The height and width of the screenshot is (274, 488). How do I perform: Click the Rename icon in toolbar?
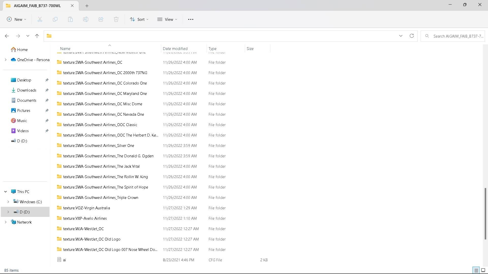click(x=86, y=19)
